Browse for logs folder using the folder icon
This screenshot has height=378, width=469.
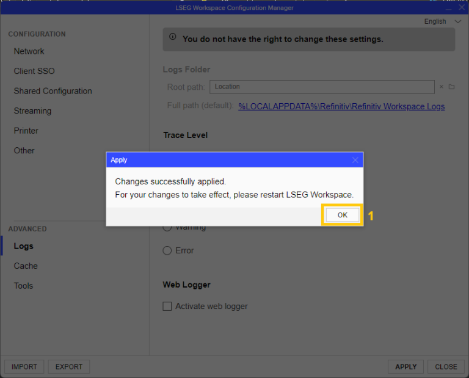(x=451, y=87)
